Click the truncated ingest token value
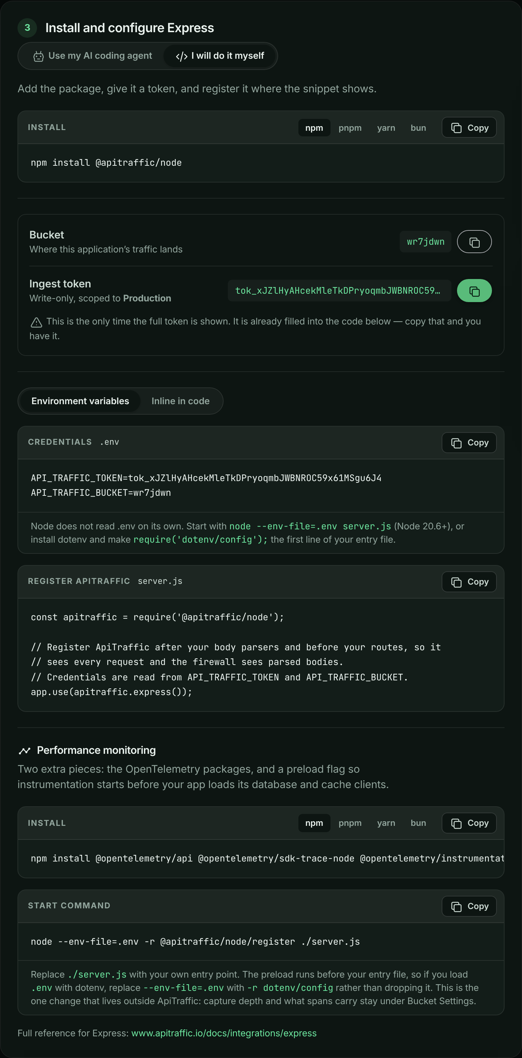Image resolution: width=522 pixels, height=1058 pixels. (x=339, y=291)
